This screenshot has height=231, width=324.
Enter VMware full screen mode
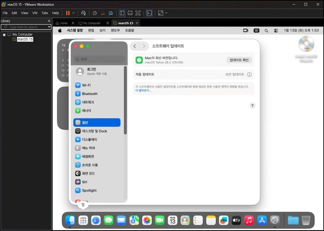[138, 13]
